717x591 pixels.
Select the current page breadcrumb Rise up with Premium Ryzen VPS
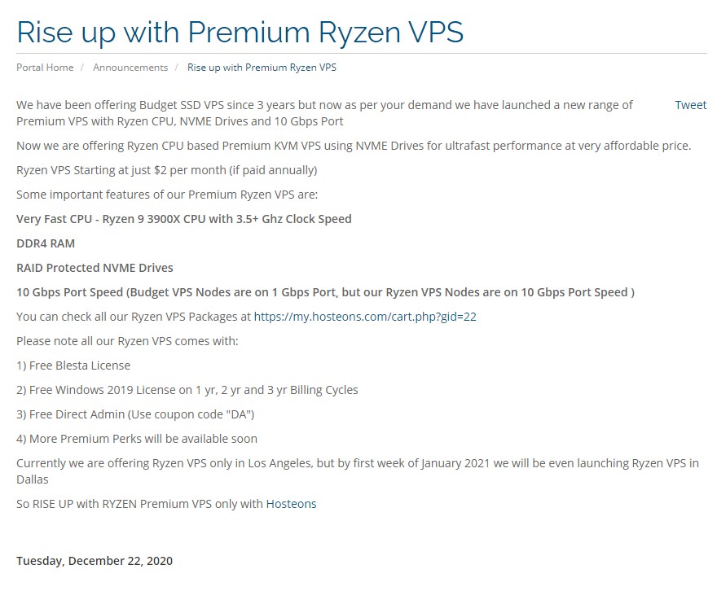[x=261, y=68]
